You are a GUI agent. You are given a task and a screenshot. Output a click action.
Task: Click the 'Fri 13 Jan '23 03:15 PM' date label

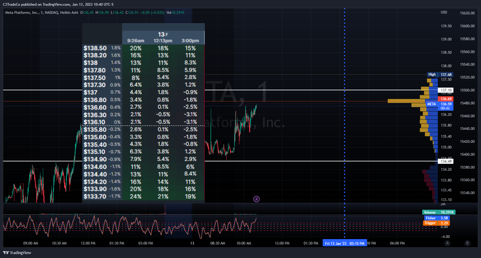[345, 243]
